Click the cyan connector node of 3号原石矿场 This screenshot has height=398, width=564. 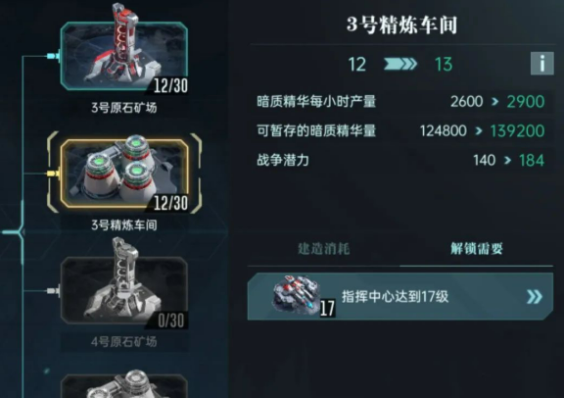coord(53,56)
